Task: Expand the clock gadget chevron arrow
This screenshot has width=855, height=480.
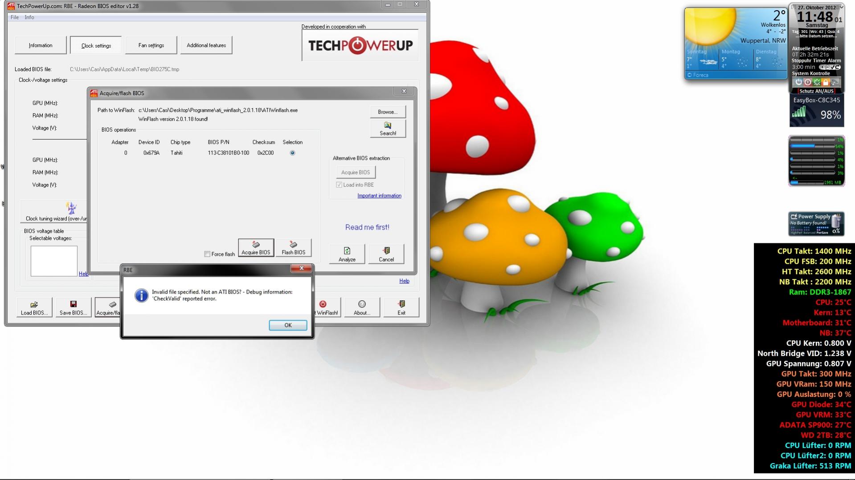Action: [x=842, y=7]
